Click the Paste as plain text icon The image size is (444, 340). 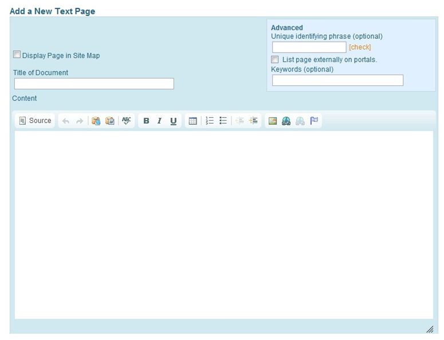coord(96,121)
